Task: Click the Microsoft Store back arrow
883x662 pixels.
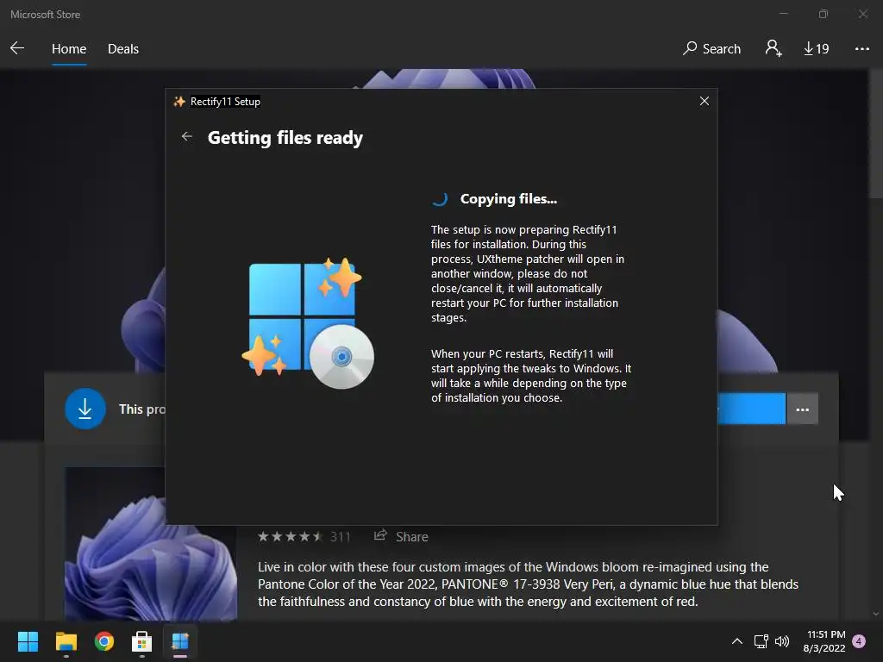Action: [17, 48]
